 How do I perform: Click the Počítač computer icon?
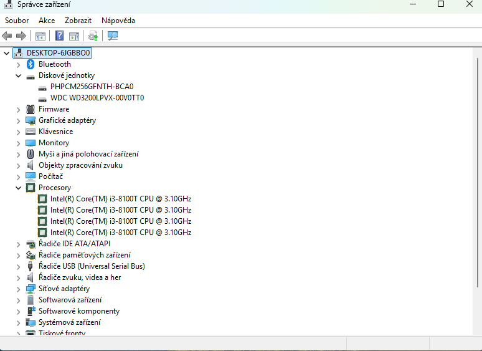coord(31,176)
